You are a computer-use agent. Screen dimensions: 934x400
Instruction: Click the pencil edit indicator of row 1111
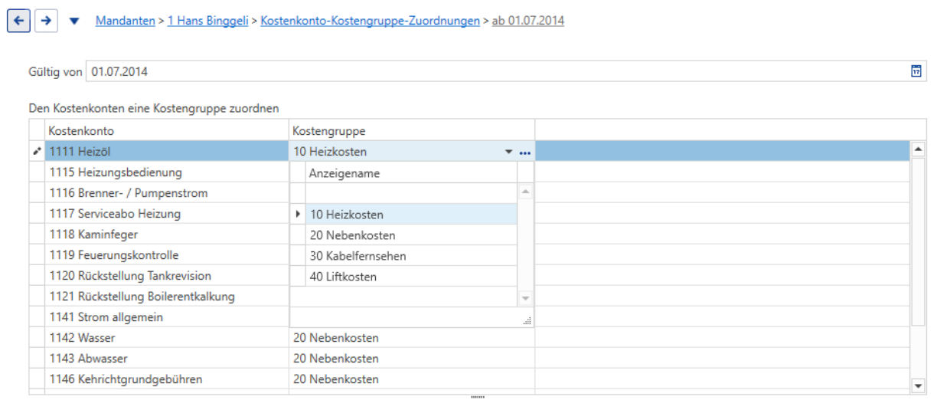(37, 152)
